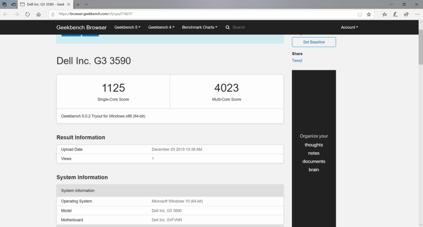Click the scrollbar down arrow

[x=421, y=225]
